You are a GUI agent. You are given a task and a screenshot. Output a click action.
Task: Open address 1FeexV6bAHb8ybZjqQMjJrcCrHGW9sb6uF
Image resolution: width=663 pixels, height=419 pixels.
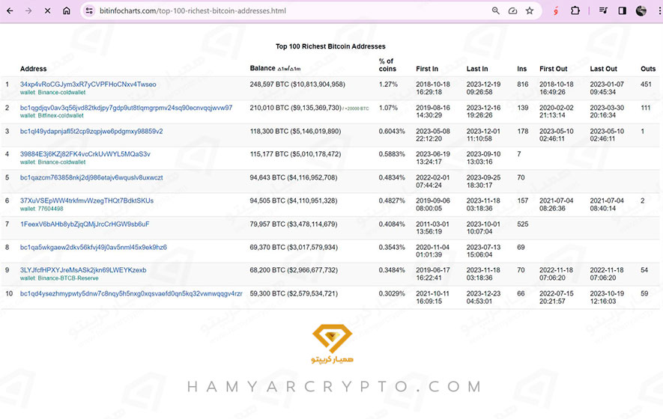click(85, 224)
